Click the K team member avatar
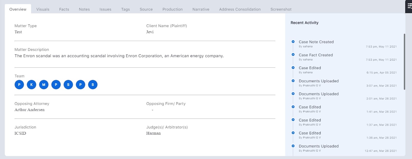Image resolution: width=412 pixels, height=159 pixels. (31, 85)
